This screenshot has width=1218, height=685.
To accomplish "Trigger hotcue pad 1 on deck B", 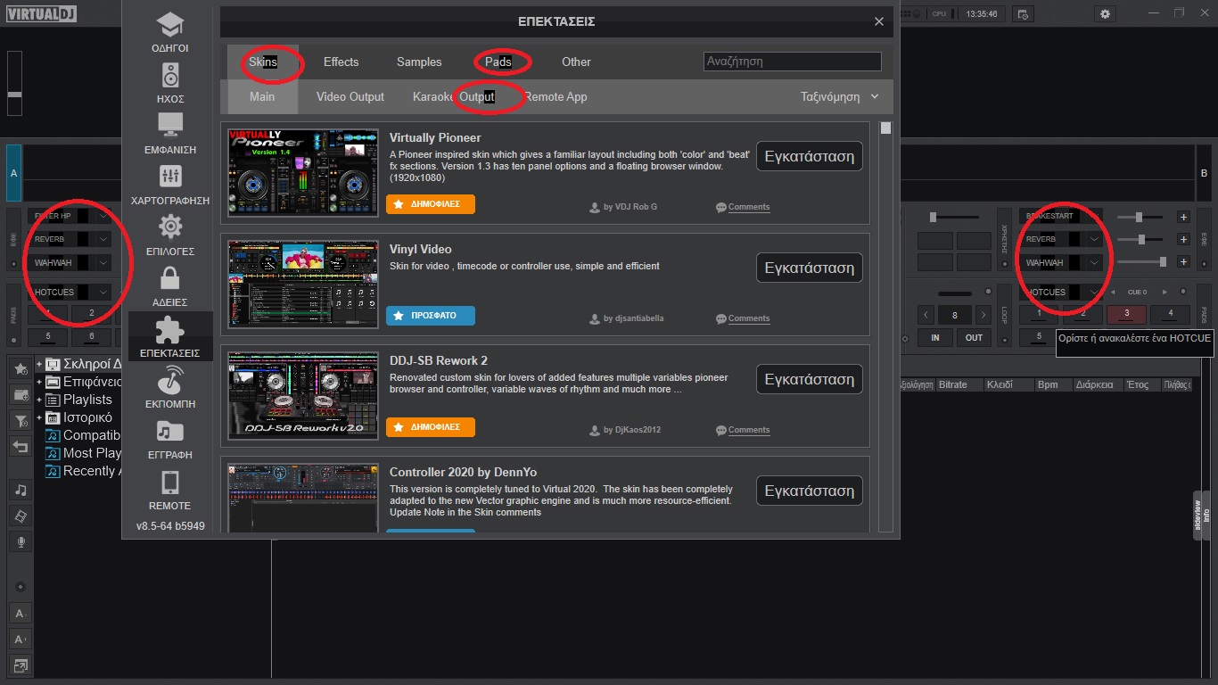I will (x=1039, y=314).
